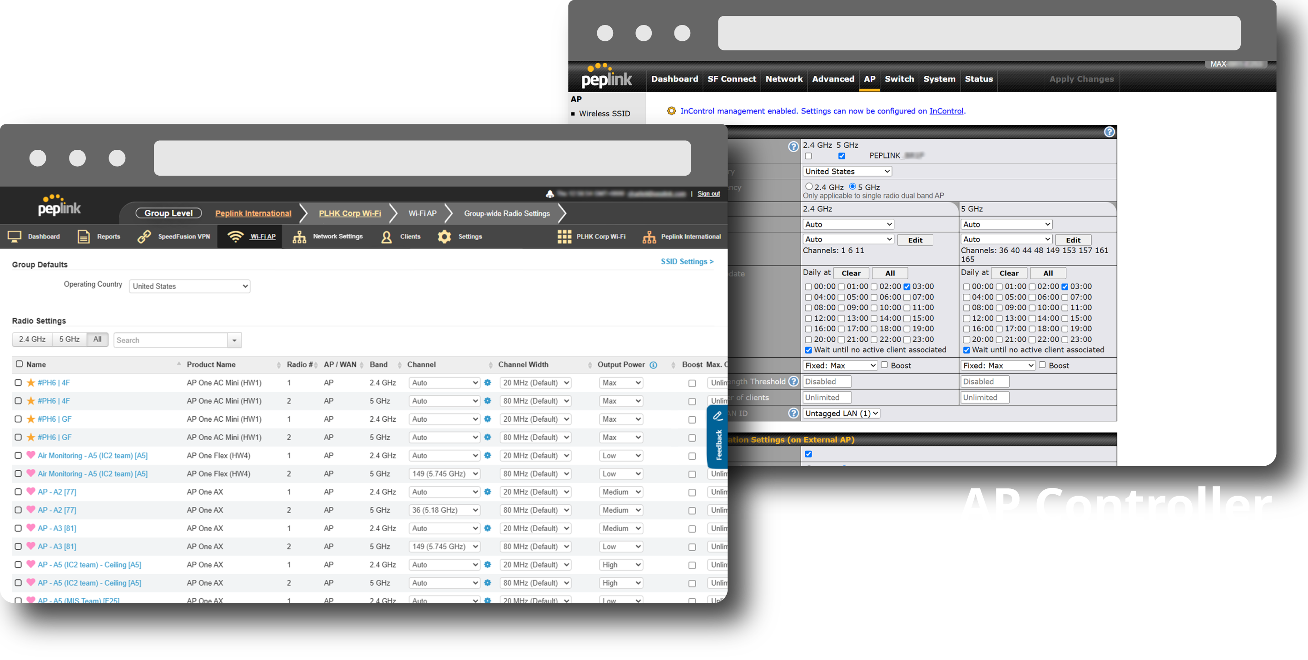The image size is (1308, 660).
Task: Open the Reports document icon
Action: click(83, 236)
